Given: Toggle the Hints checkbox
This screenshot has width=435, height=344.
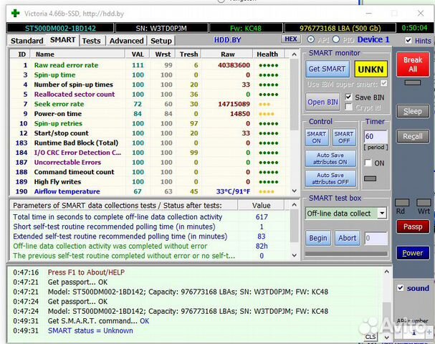Looking at the screenshot, I should point(408,40).
